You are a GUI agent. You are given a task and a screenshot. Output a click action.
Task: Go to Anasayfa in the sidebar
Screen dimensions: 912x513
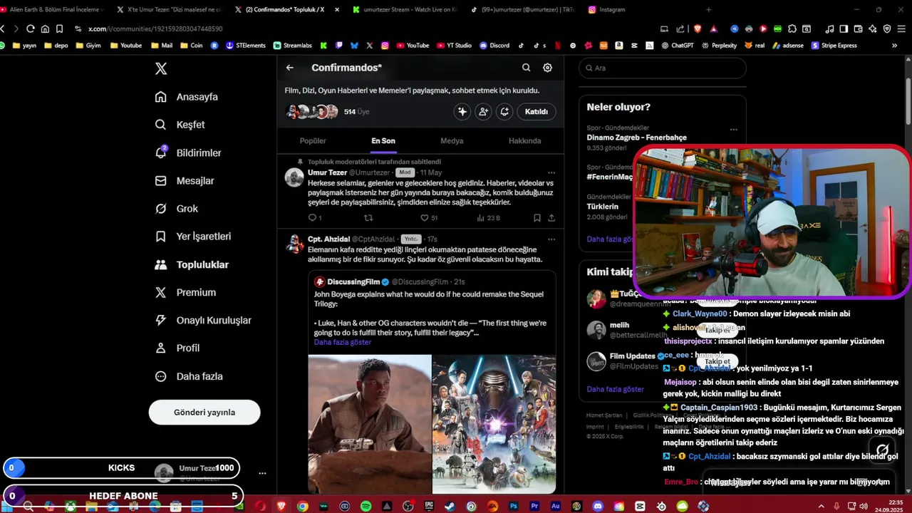187,97
